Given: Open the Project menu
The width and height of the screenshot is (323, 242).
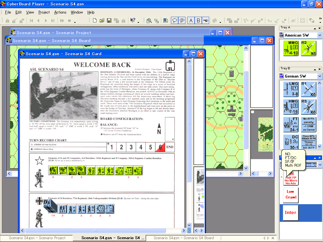Looking at the screenshot, I should pos(44,12).
